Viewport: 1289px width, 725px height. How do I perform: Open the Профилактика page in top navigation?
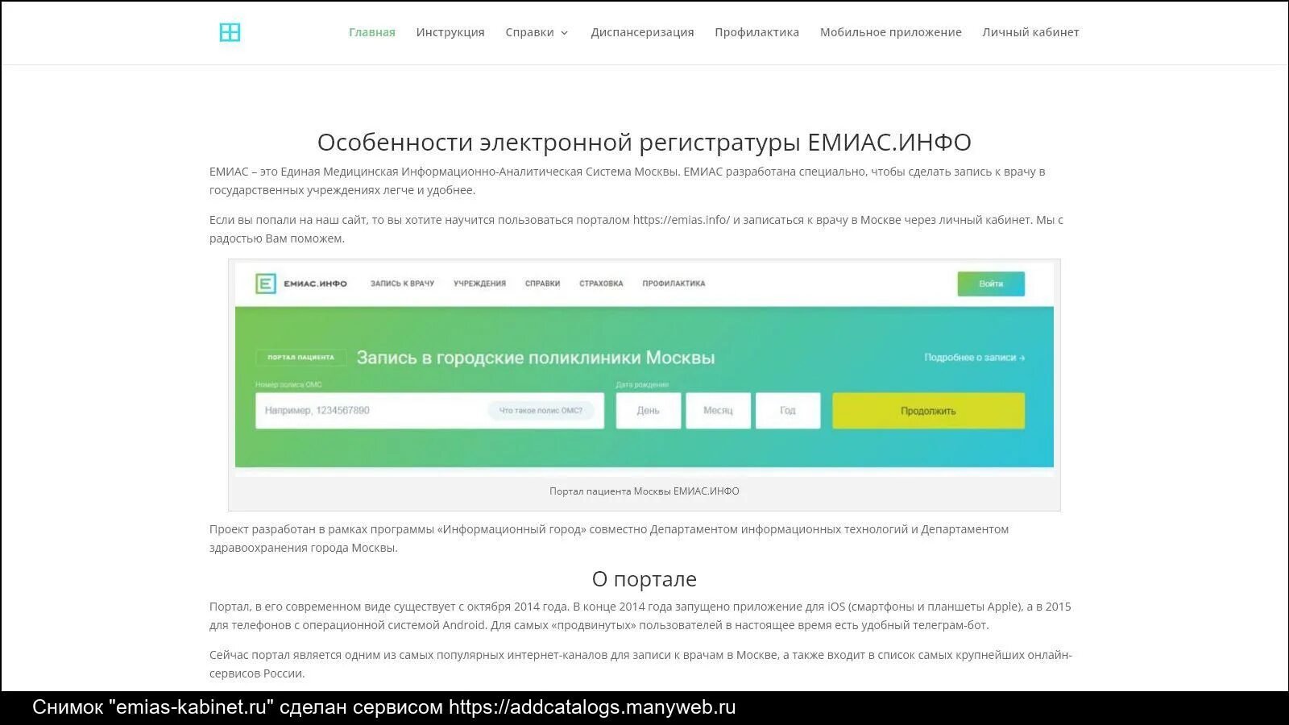click(756, 32)
